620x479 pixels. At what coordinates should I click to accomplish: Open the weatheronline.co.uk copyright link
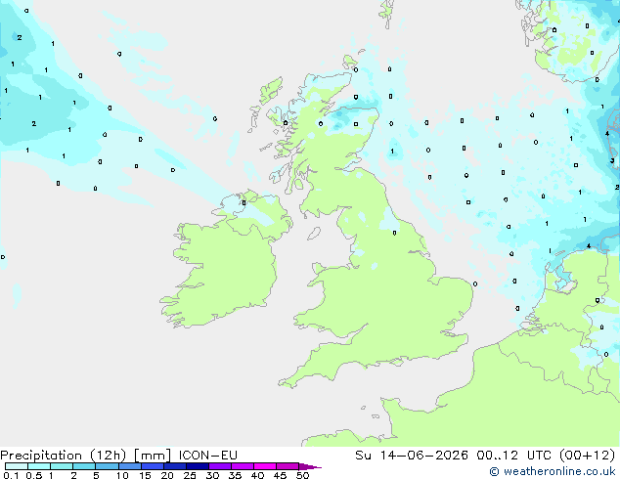pos(553,471)
